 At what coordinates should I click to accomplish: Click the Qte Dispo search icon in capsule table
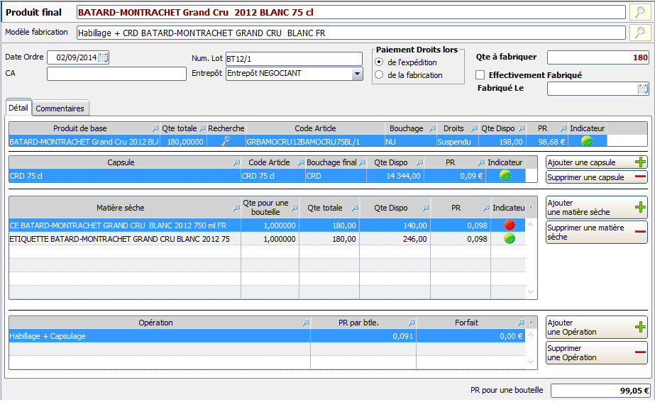(420, 163)
